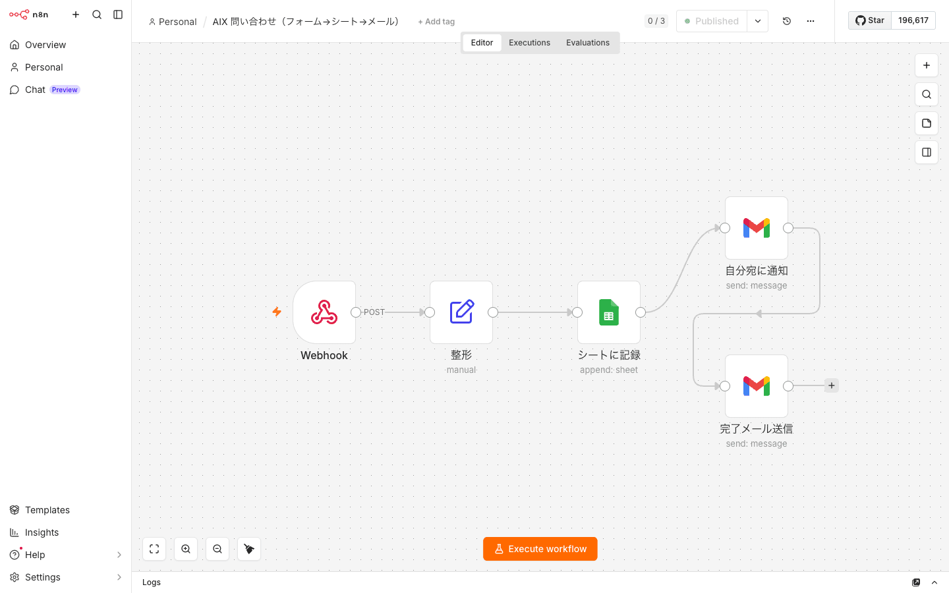Open the Logs panel label
The height and width of the screenshot is (593, 949).
152,582
